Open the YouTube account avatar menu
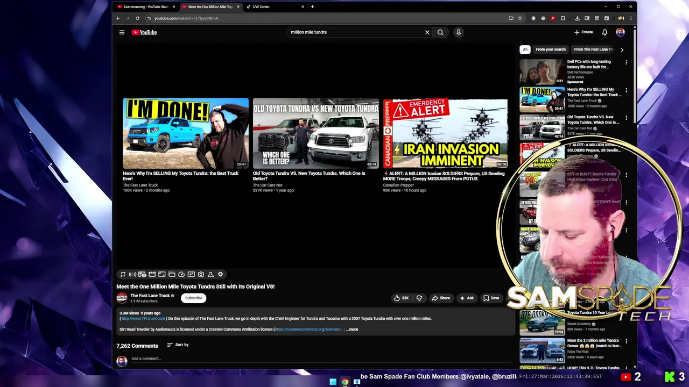This screenshot has width=689, height=387. click(620, 32)
